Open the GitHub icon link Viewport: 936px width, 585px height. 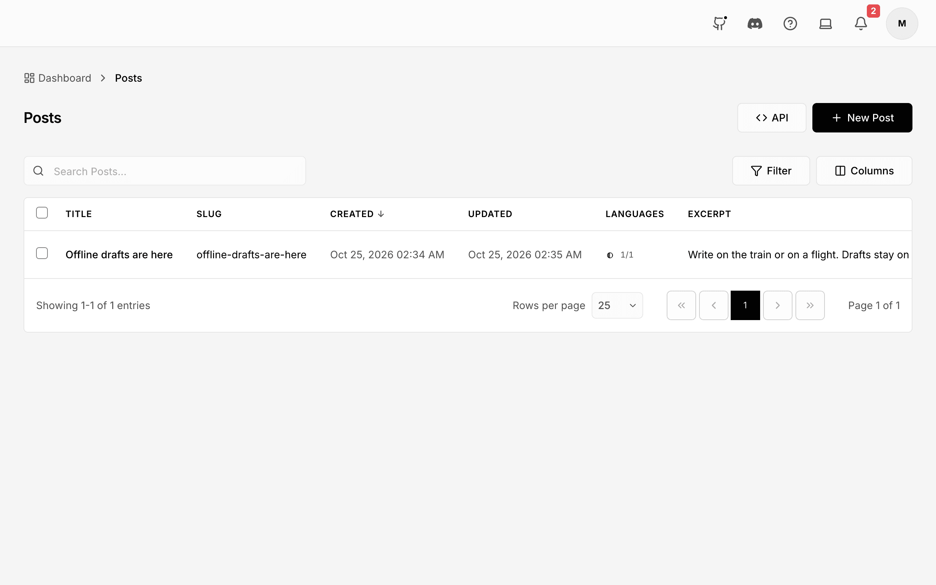pyautogui.click(x=719, y=24)
